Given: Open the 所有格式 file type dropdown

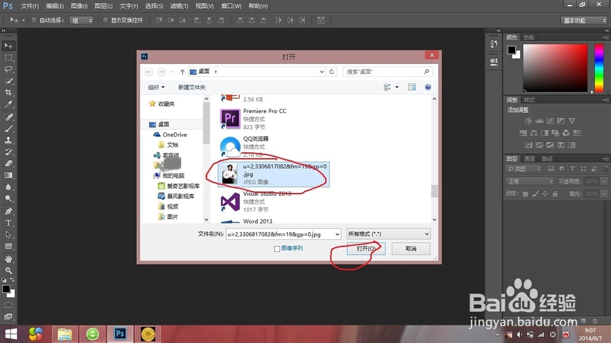Looking at the screenshot, I should tap(389, 234).
